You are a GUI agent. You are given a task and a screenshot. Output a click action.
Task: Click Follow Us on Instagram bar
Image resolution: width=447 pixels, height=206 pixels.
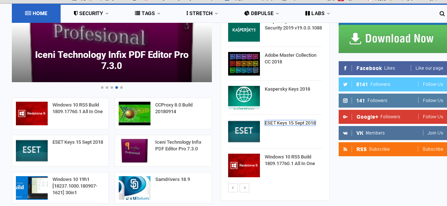(433, 101)
